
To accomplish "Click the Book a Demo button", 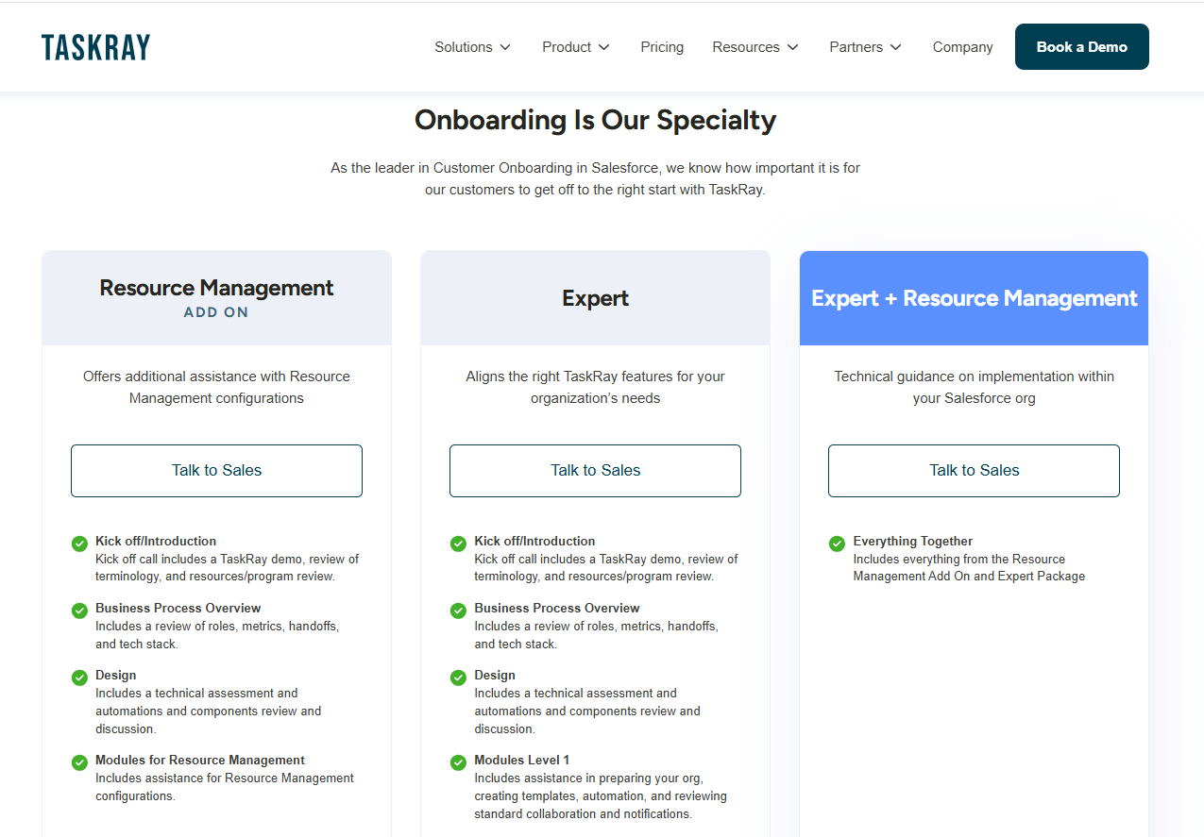I will (x=1082, y=47).
